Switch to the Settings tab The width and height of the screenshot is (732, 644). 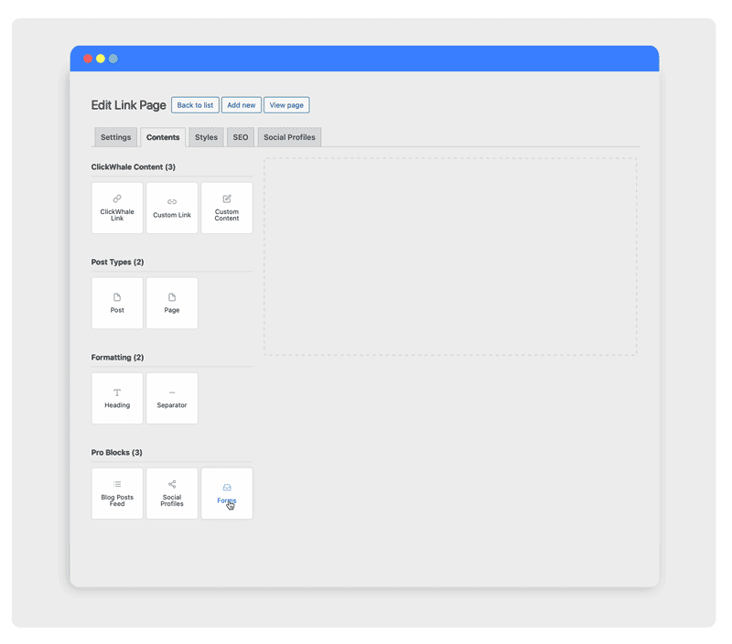(115, 137)
